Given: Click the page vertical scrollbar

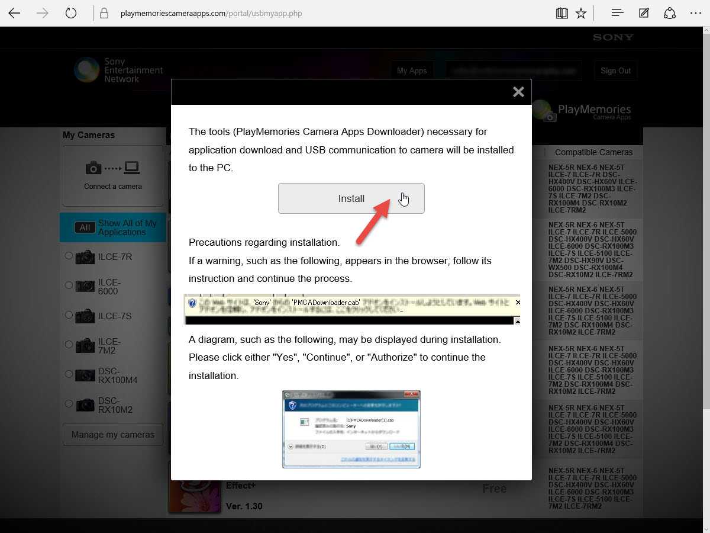Looking at the screenshot, I should point(705,237).
